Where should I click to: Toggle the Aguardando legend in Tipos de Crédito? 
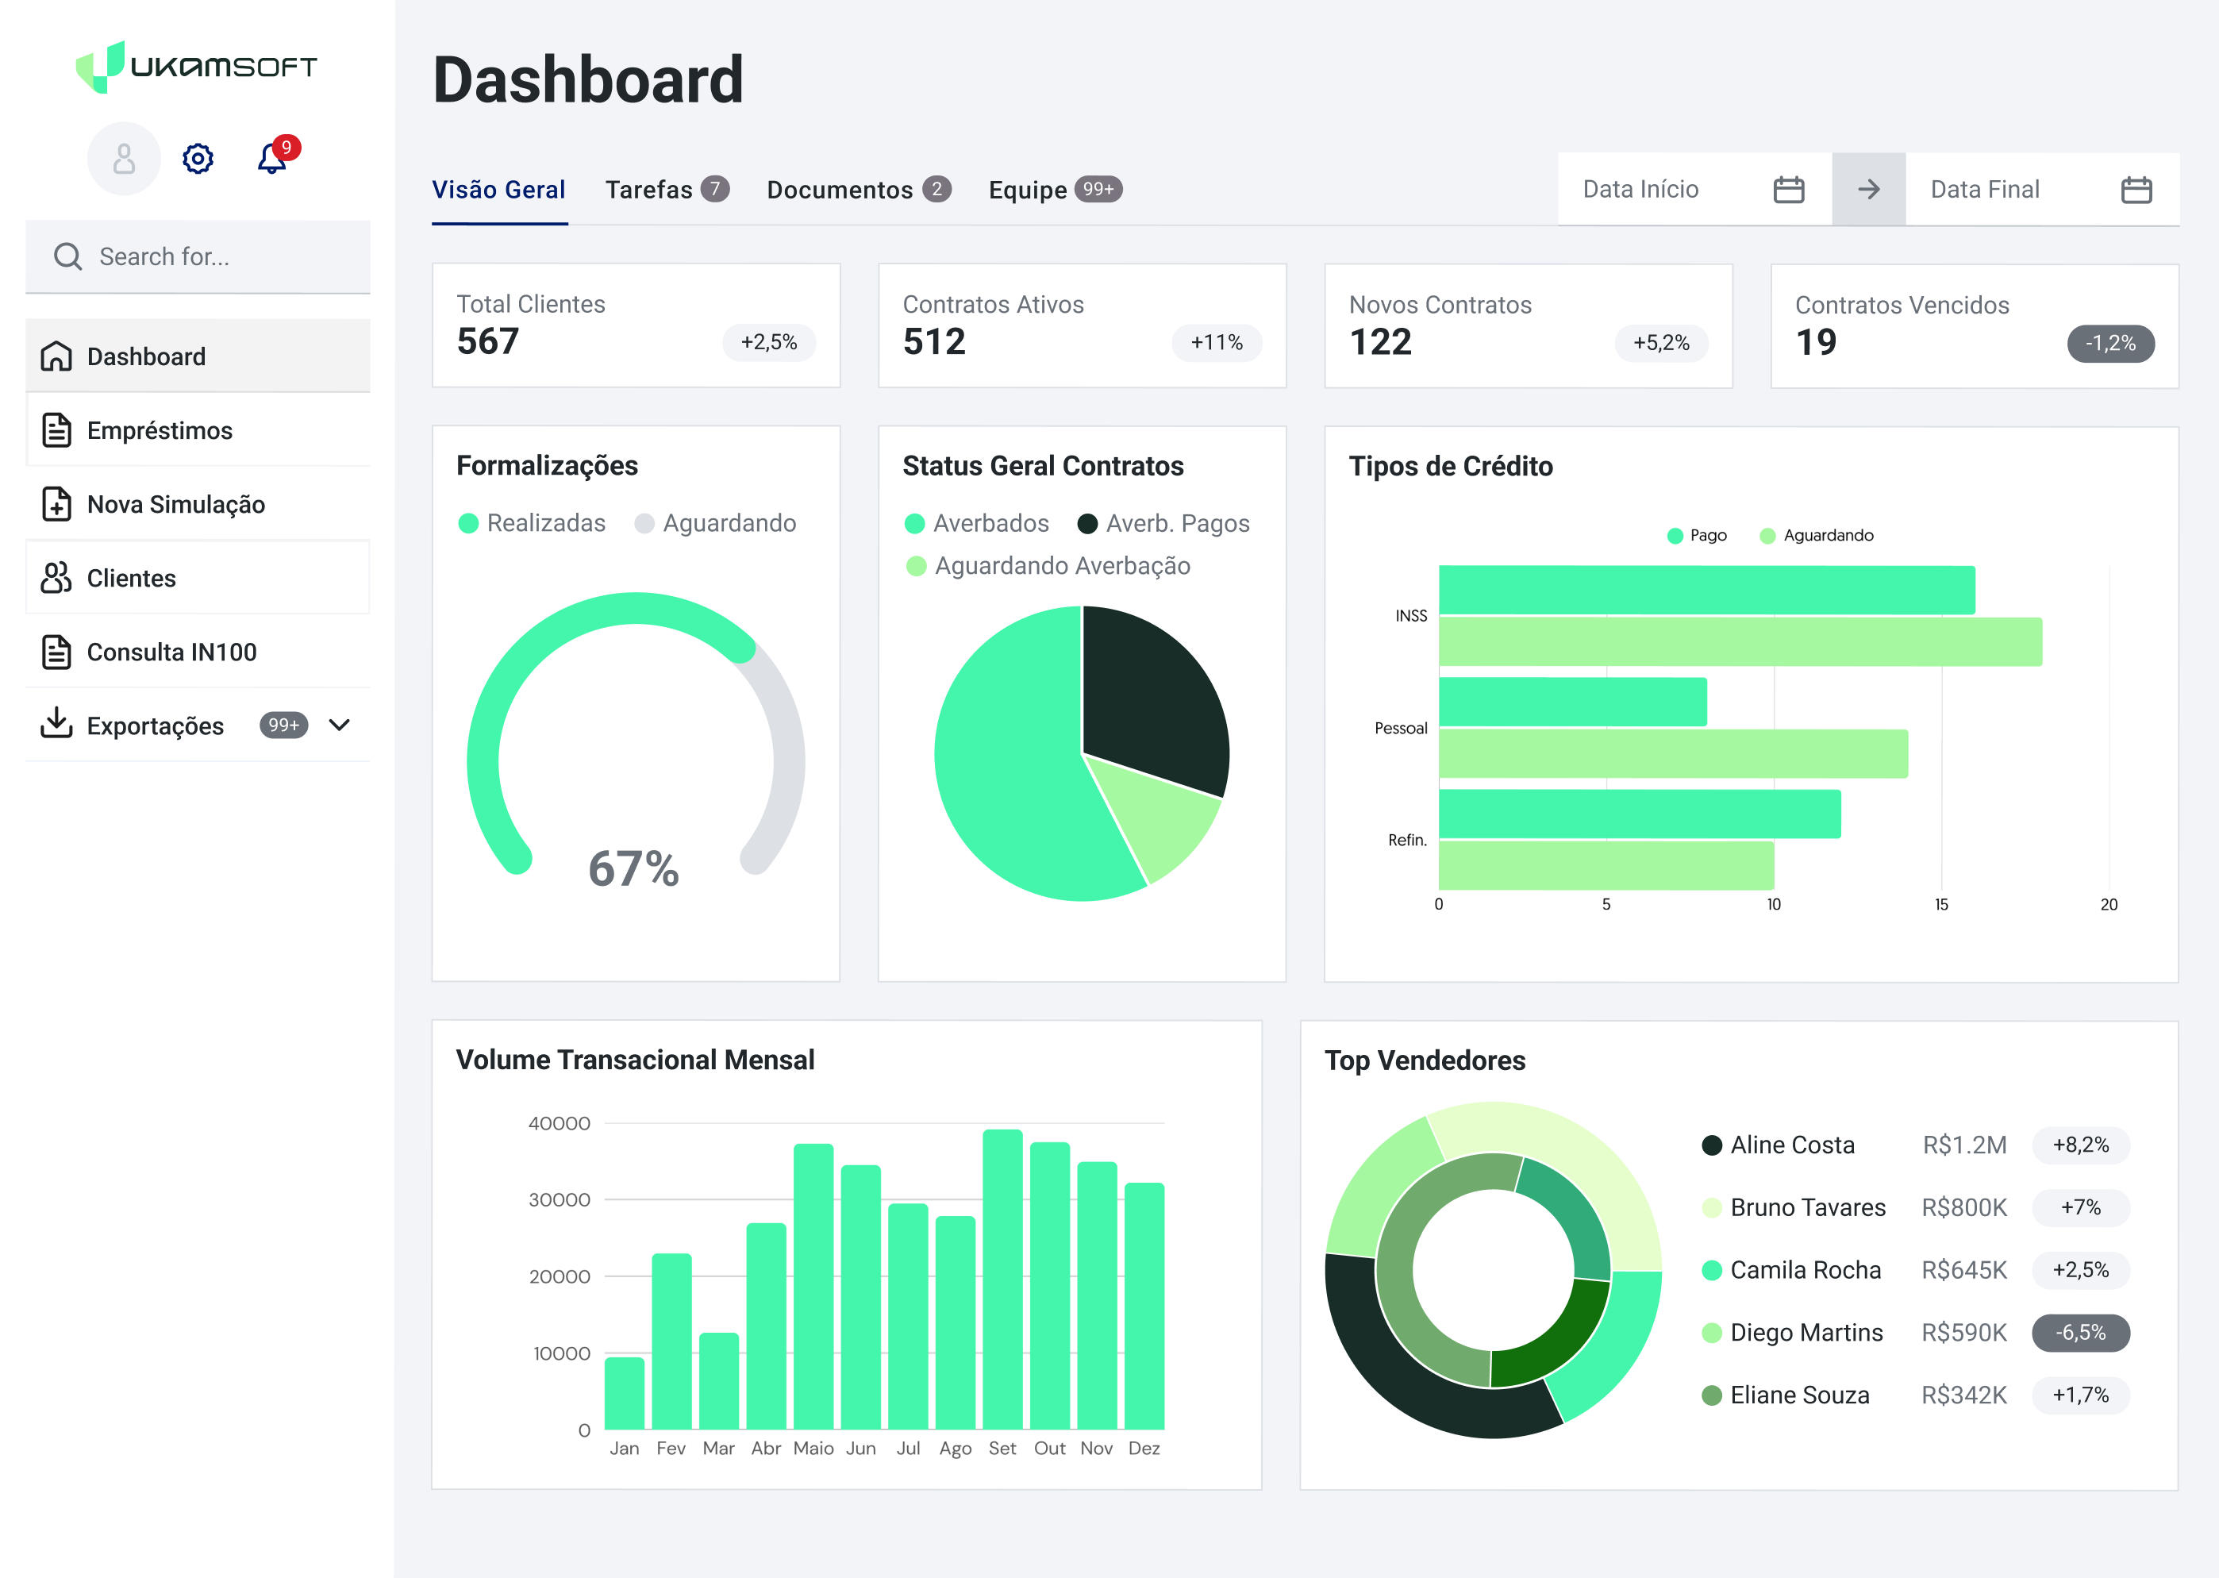1816,535
